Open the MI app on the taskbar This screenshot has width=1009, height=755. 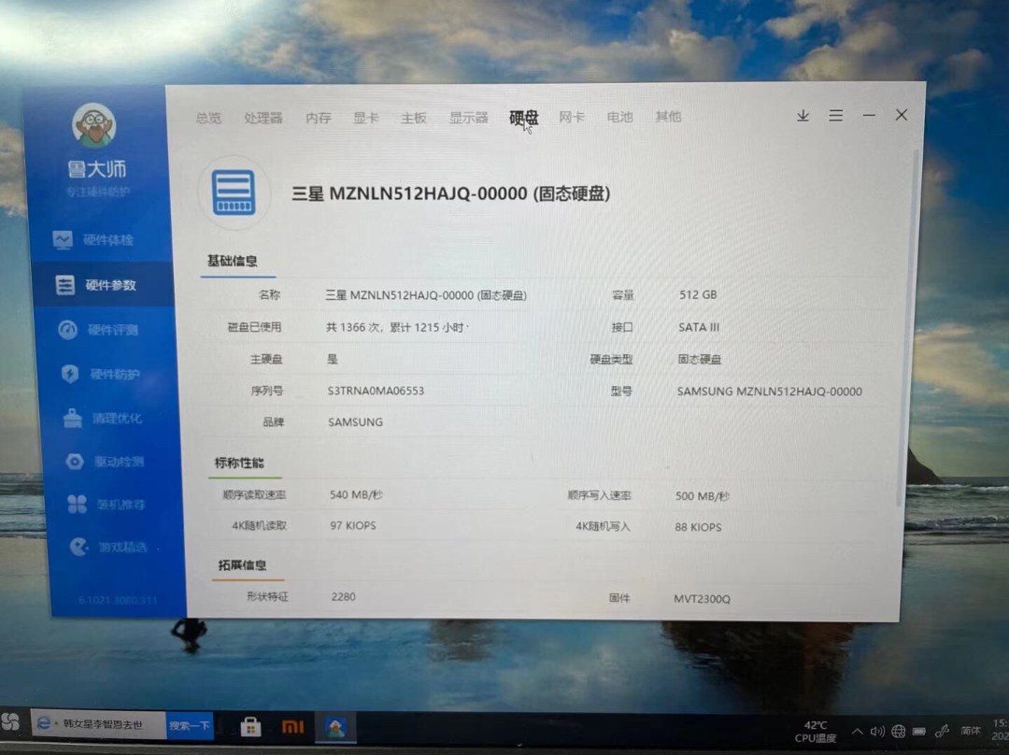(x=292, y=727)
